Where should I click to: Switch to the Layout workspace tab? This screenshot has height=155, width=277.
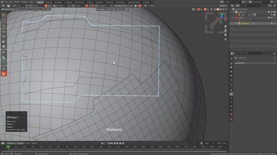click(40, 2)
